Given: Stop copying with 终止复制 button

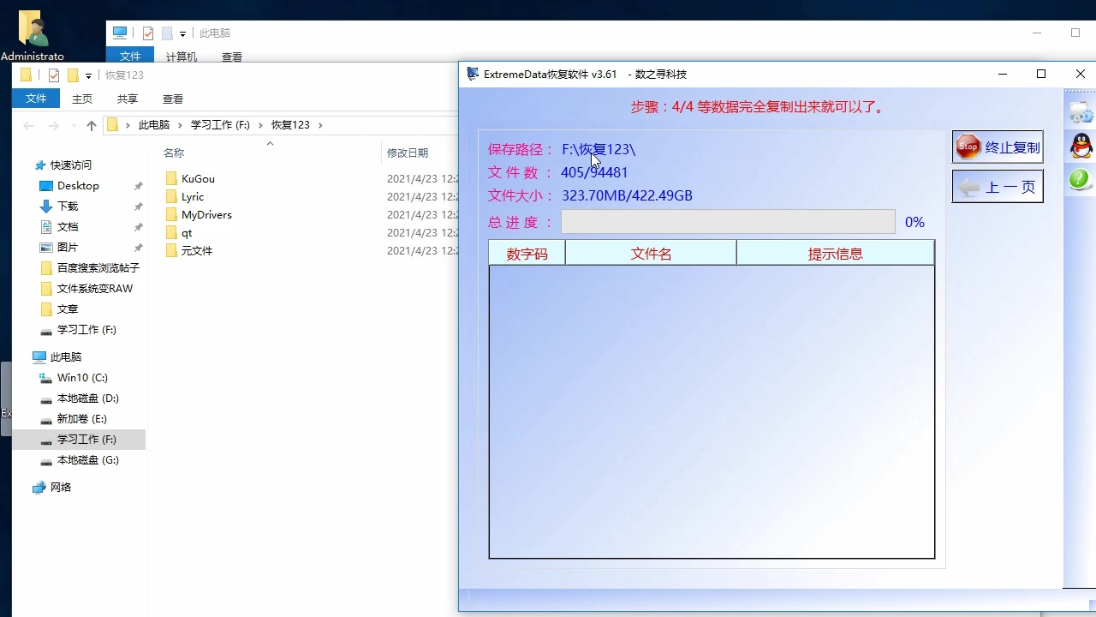Looking at the screenshot, I should pyautogui.click(x=998, y=147).
